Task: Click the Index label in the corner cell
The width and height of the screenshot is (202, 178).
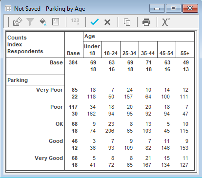Action: tap(15, 44)
